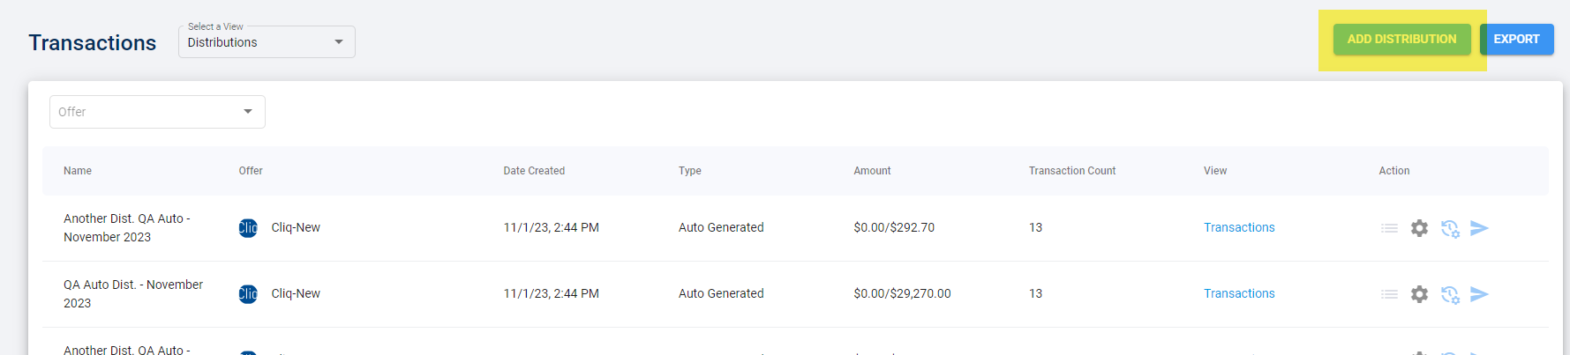Click send arrow for QA Auto Dist. row
Image resolution: width=1570 pixels, height=355 pixels.
point(1480,294)
